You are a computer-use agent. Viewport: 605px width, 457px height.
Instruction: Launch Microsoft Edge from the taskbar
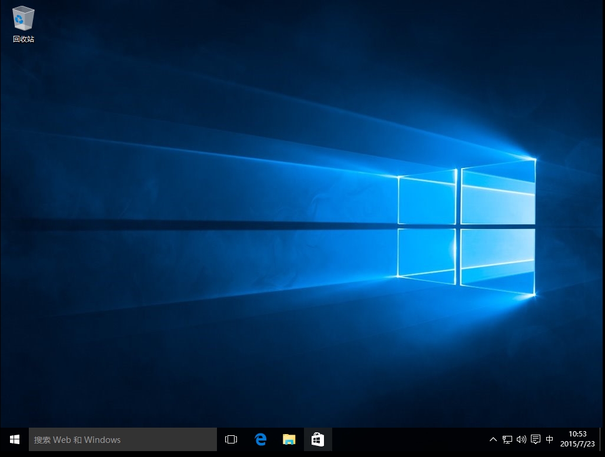260,439
